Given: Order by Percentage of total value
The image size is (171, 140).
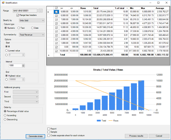Looking at the screenshot, I should click(5, 111).
